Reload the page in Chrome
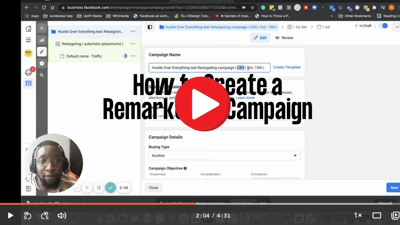Viewport: 400px width, 225px height. (x=43, y=7)
